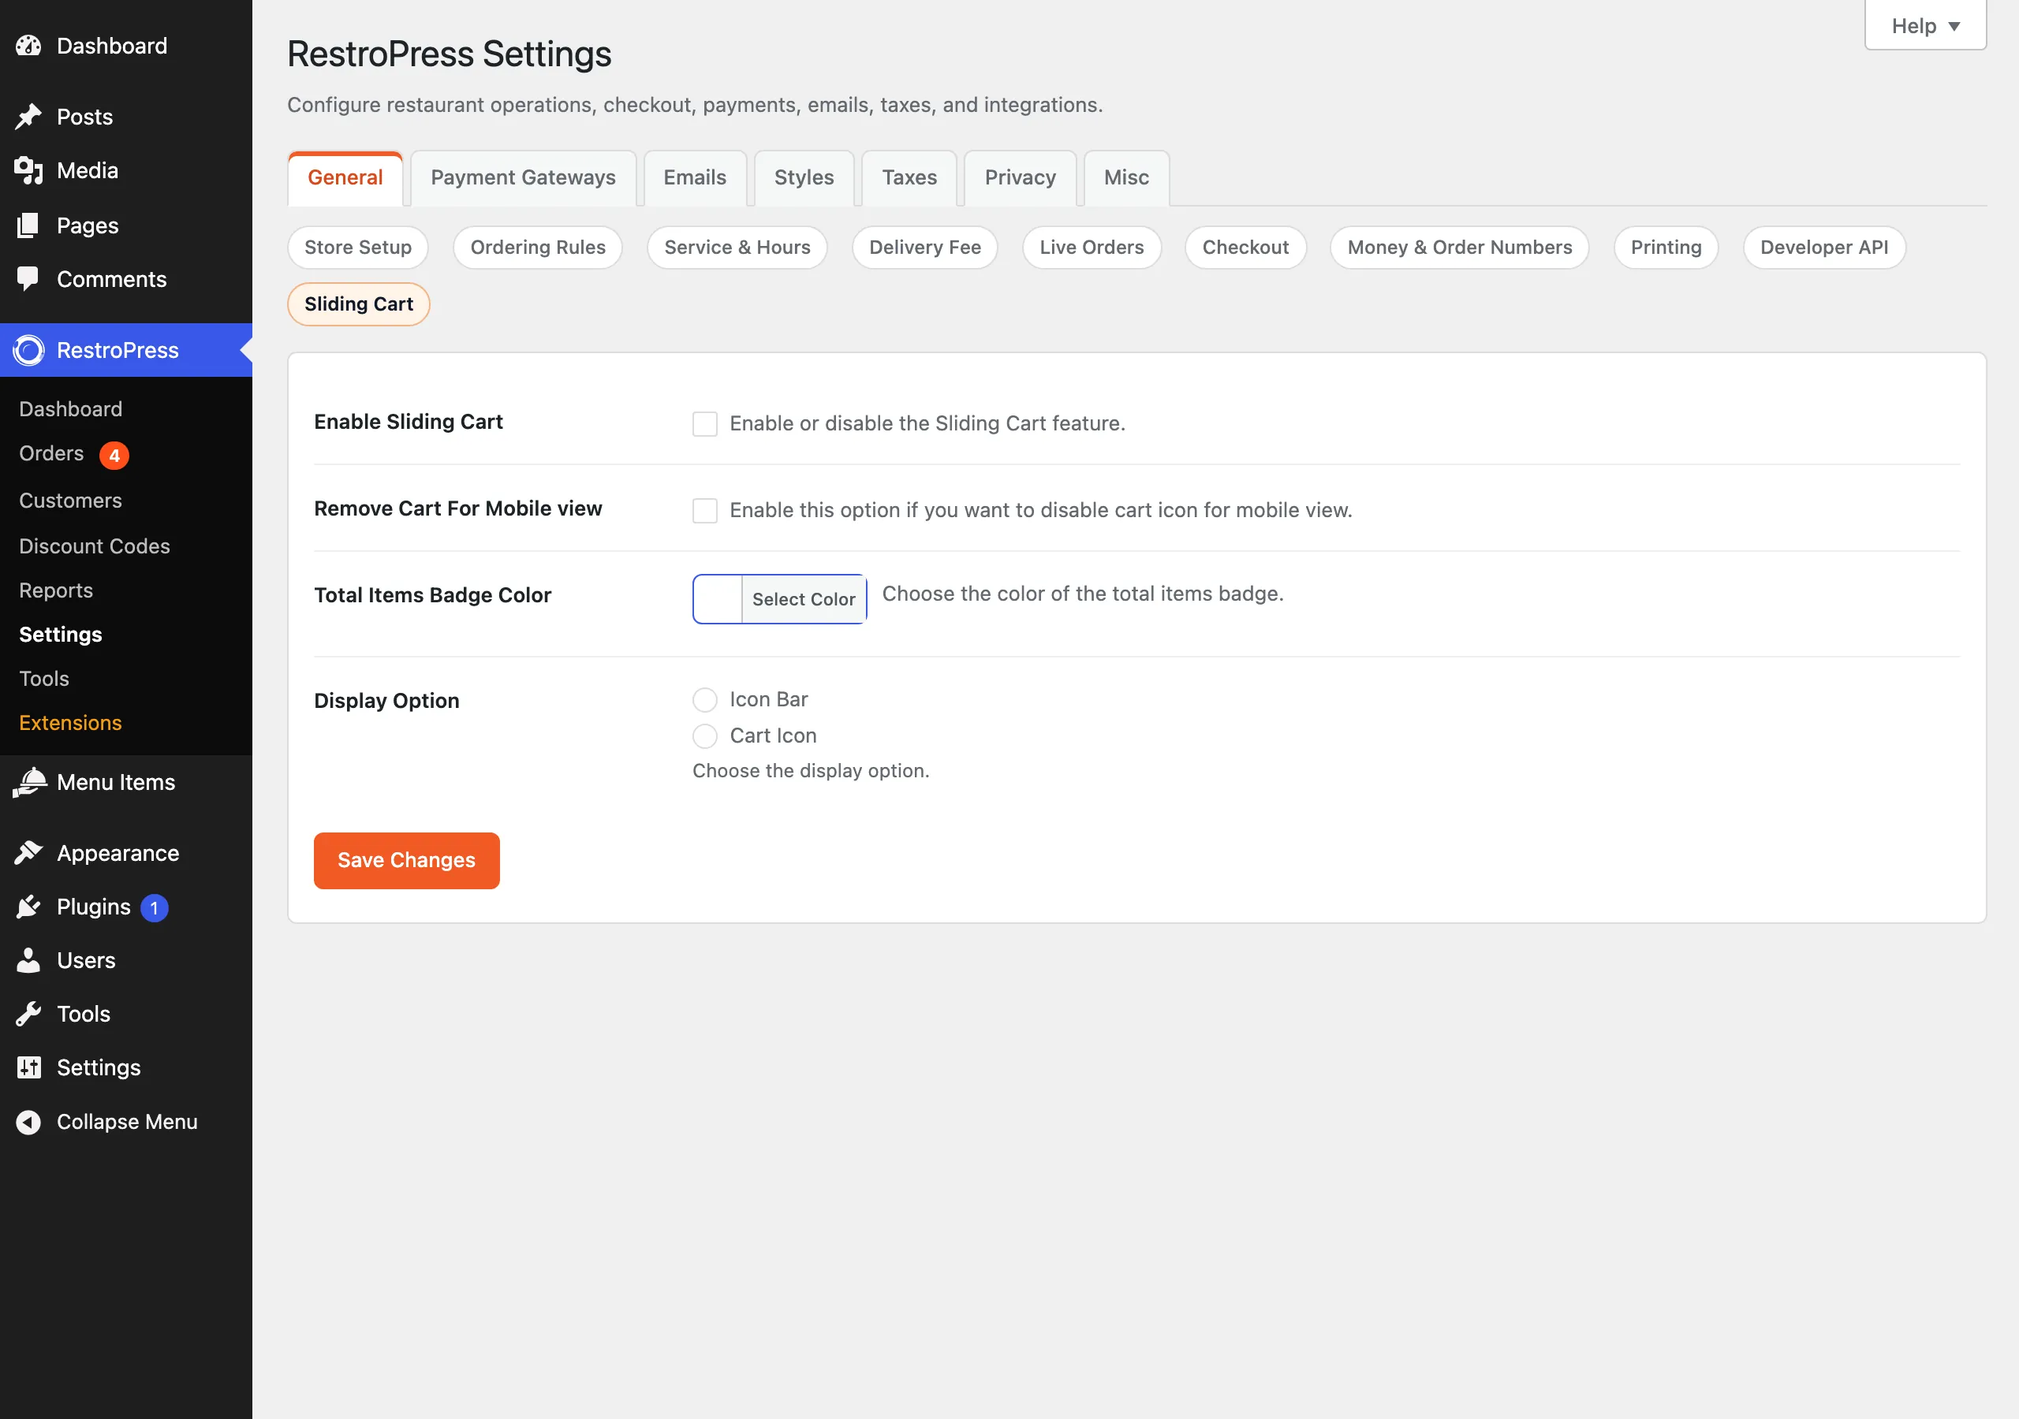Click the Plugins update badge showing 1
This screenshot has width=2019, height=1419.
point(155,907)
